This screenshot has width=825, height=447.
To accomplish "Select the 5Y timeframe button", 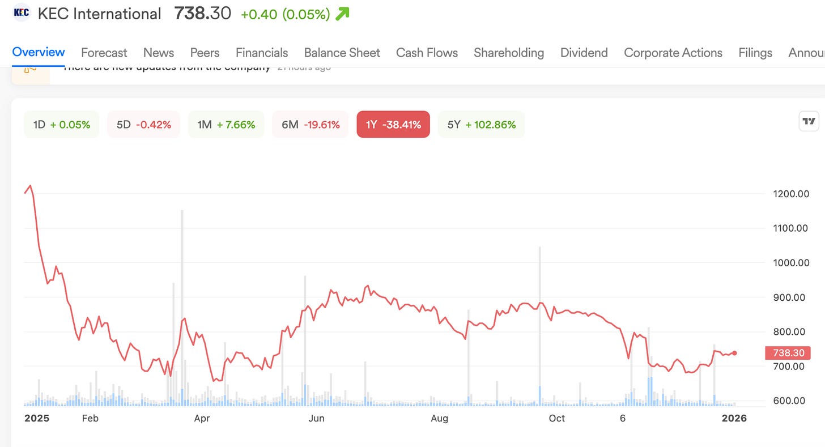I will coord(481,125).
